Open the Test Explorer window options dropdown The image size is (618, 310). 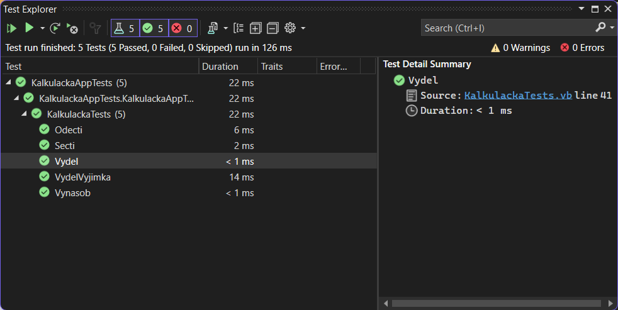point(581,9)
